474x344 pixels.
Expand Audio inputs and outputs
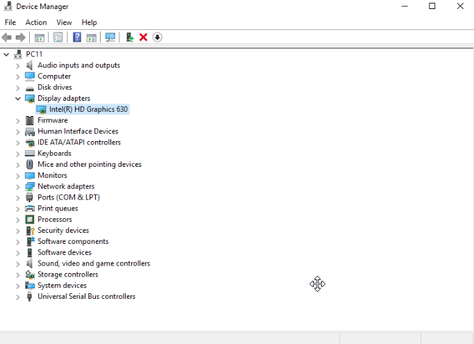tap(18, 65)
